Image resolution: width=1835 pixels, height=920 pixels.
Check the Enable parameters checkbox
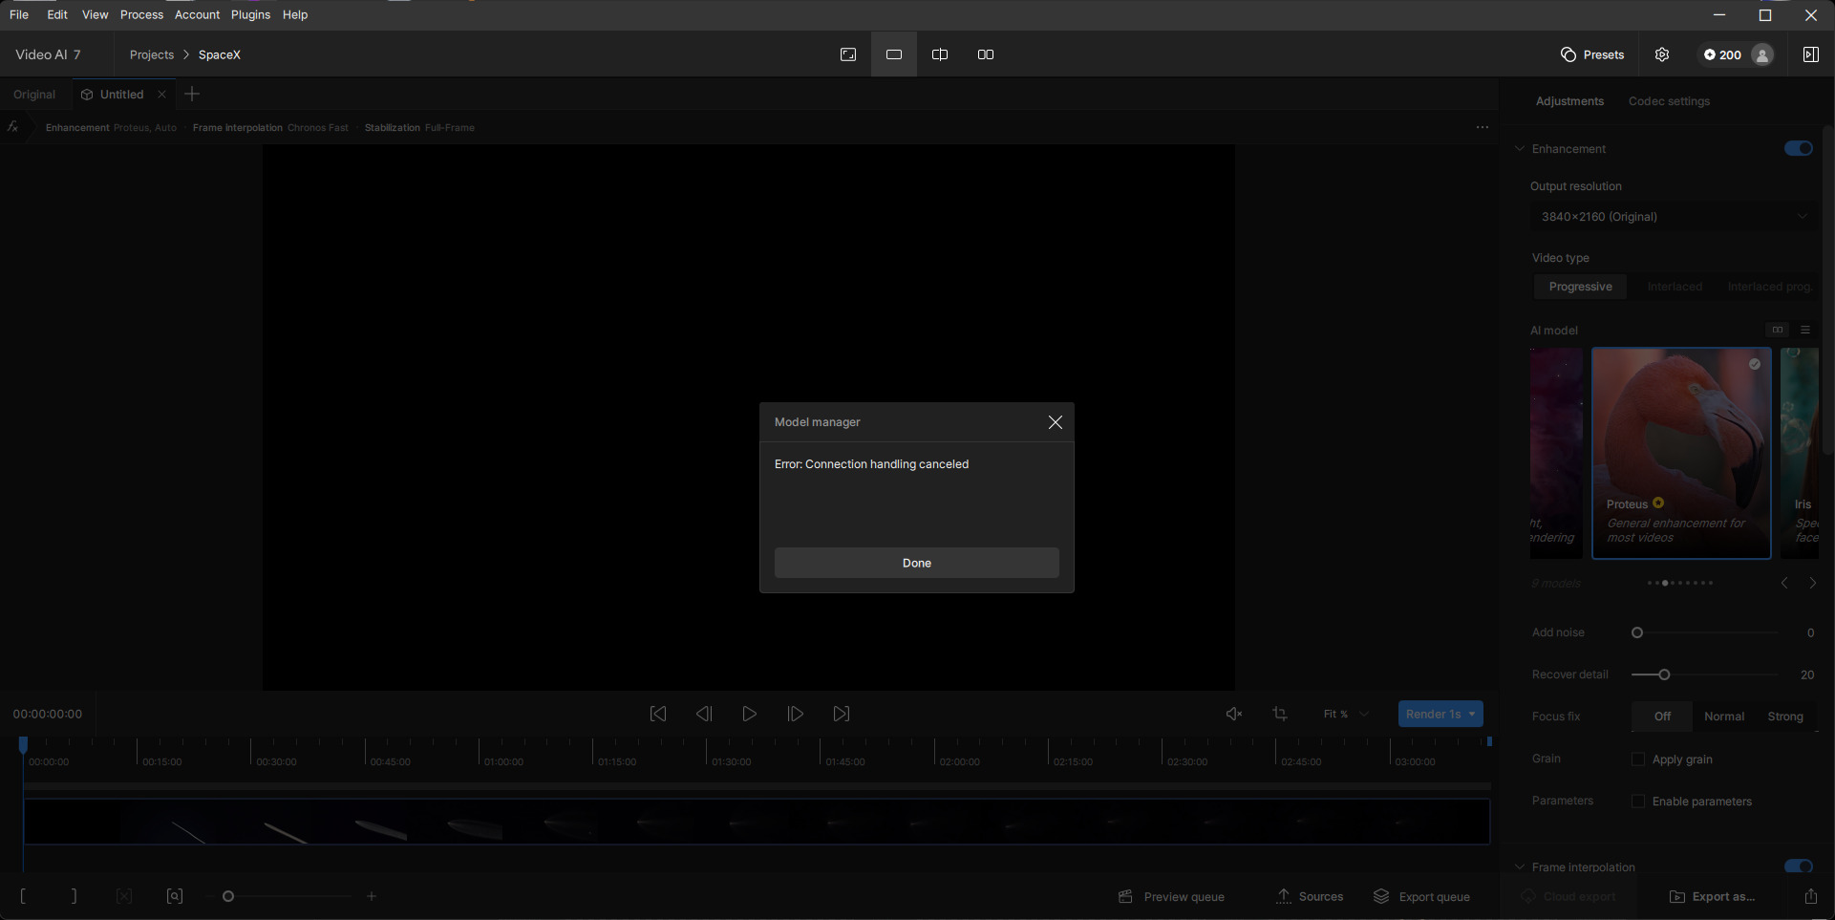pyautogui.click(x=1638, y=802)
